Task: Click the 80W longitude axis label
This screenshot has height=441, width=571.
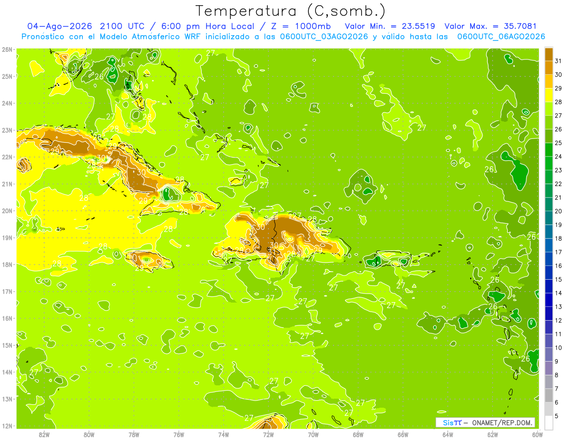Action: [x=89, y=434]
